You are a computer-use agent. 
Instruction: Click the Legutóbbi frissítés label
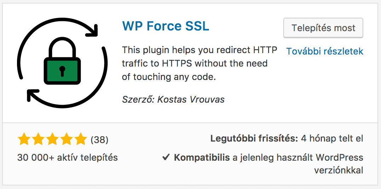[254, 138]
